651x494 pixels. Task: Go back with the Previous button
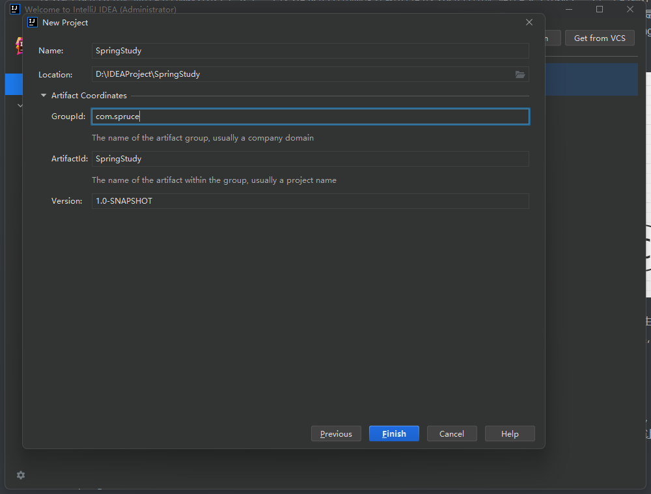(x=336, y=434)
